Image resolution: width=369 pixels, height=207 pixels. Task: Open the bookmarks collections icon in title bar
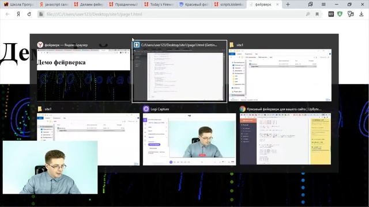pos(310,4)
